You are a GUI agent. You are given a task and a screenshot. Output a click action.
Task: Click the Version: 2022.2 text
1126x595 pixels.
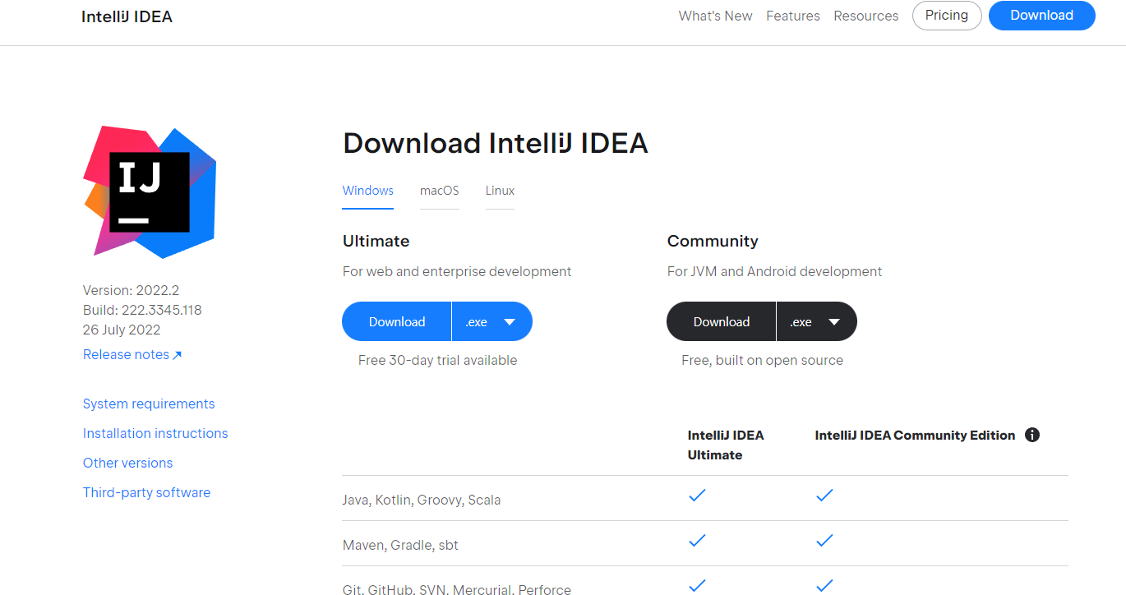[x=131, y=290]
